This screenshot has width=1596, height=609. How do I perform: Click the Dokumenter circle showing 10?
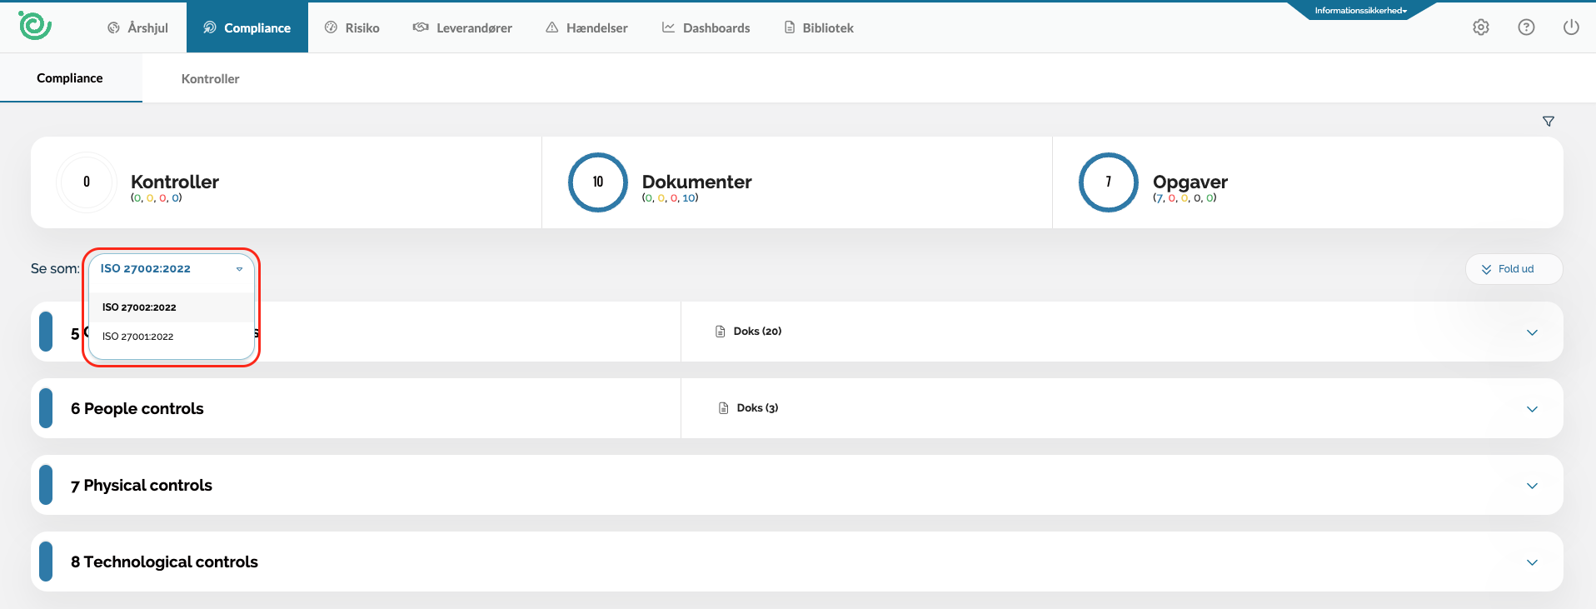pos(597,182)
